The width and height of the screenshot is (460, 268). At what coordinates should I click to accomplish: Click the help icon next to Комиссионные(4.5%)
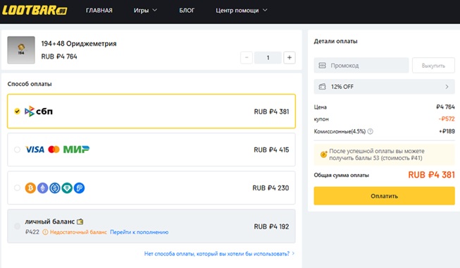371,131
